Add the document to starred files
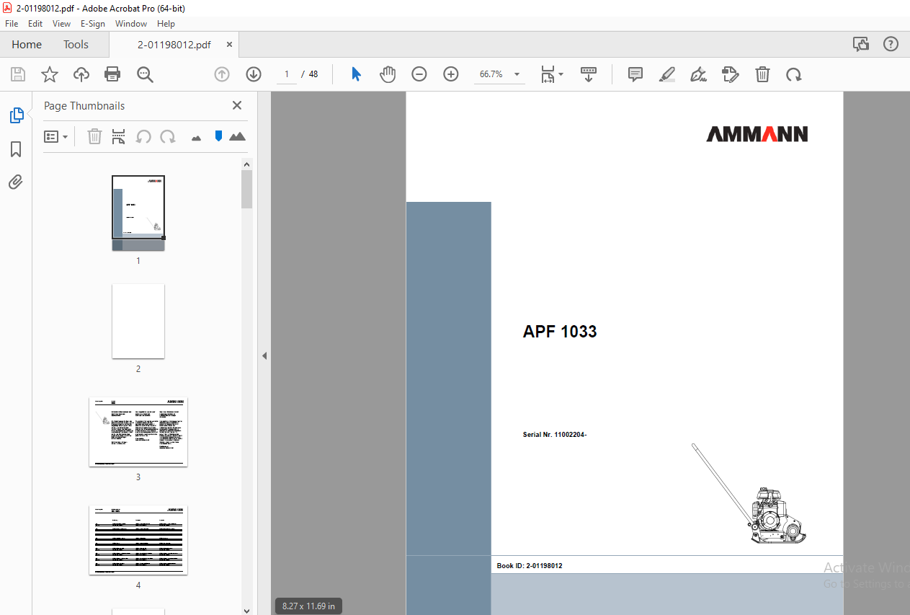 tap(49, 74)
